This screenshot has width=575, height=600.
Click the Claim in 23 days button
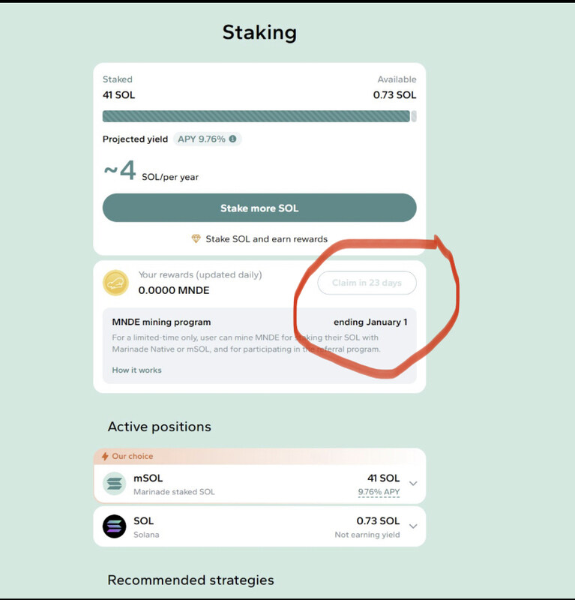[367, 283]
